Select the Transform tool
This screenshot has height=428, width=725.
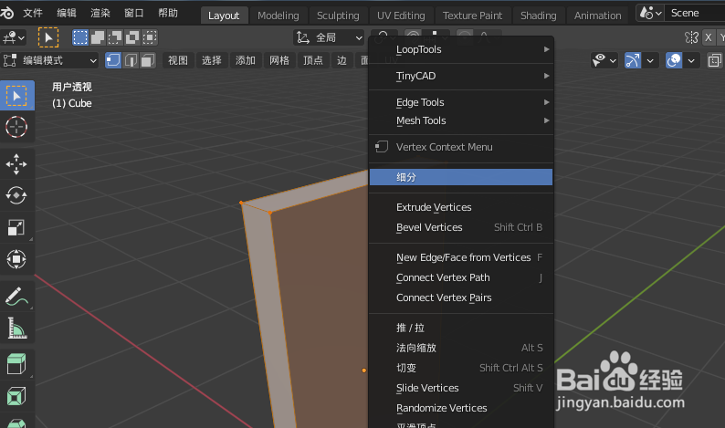click(x=16, y=259)
